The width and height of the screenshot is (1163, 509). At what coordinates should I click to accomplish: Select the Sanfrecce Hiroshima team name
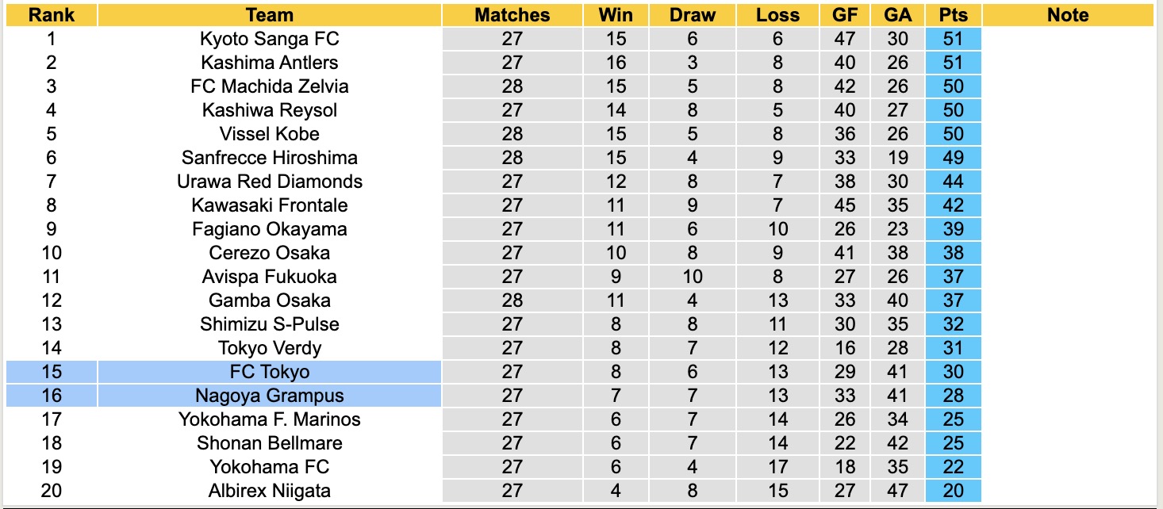click(x=269, y=158)
